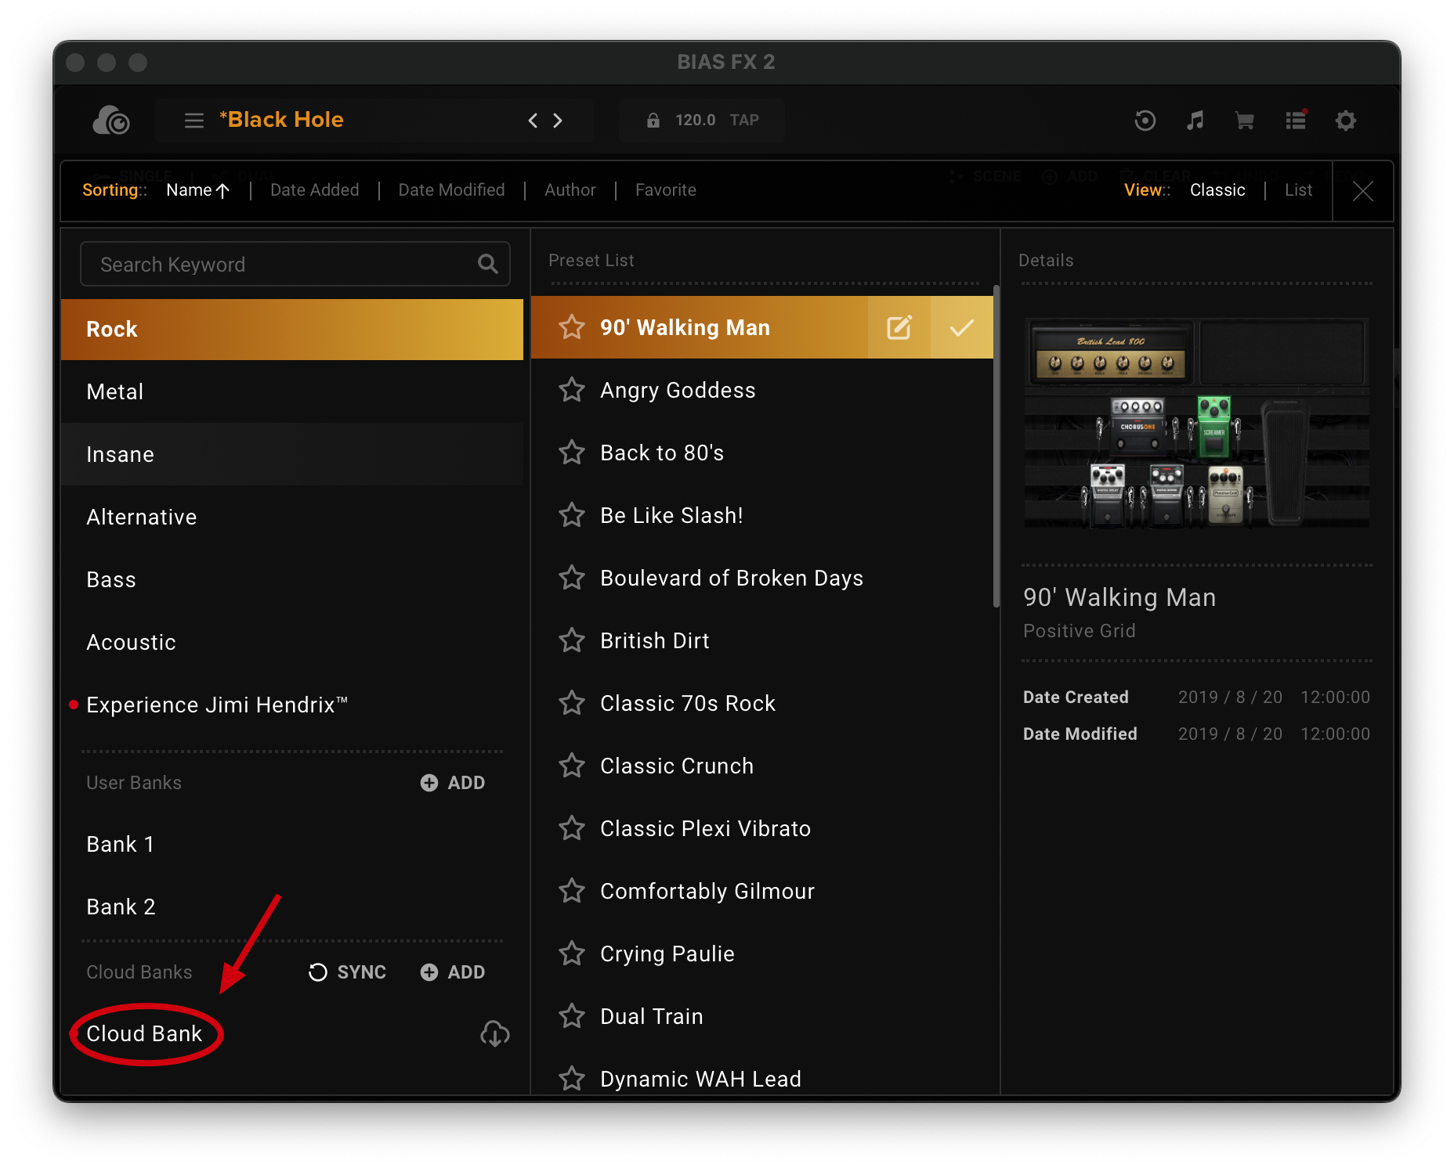Star Boulevard of Broken Days preset
1454x1168 pixels.
(x=572, y=578)
